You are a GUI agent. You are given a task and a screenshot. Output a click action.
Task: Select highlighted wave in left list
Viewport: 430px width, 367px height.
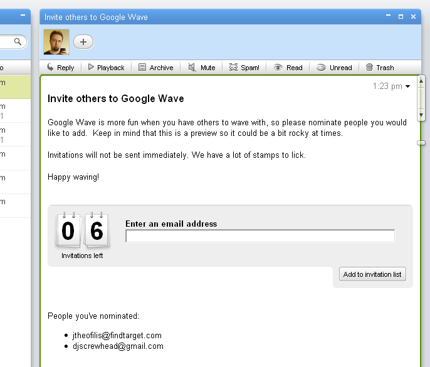point(15,87)
